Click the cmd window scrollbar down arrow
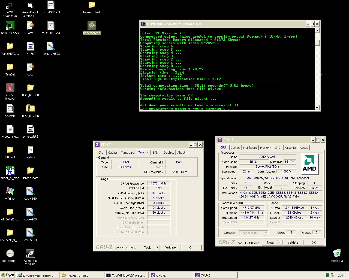The height and width of the screenshot is (279, 349). coord(317,108)
